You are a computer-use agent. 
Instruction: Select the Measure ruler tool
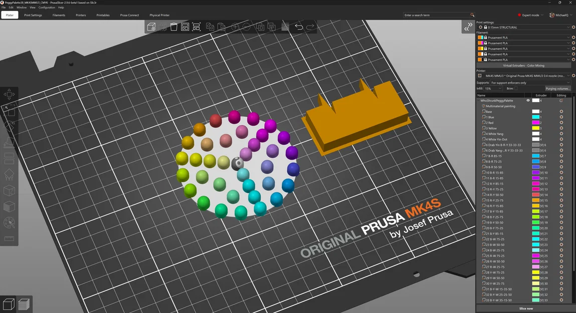tap(9, 238)
